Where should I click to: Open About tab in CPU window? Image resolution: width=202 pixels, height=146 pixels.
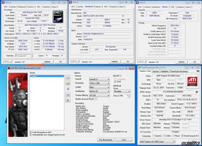click(x=54, y=7)
